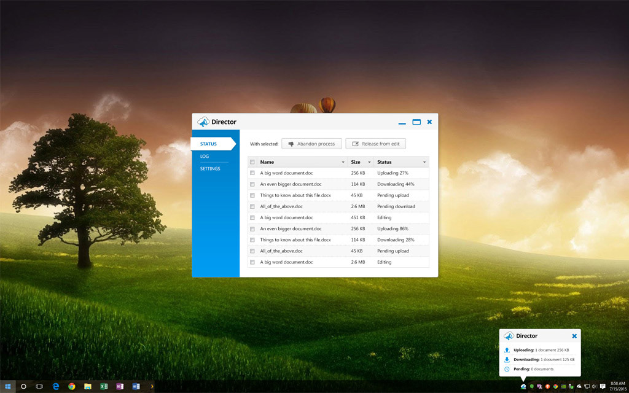
Task: Check the row showing Downloading 44%
Action: point(252,184)
